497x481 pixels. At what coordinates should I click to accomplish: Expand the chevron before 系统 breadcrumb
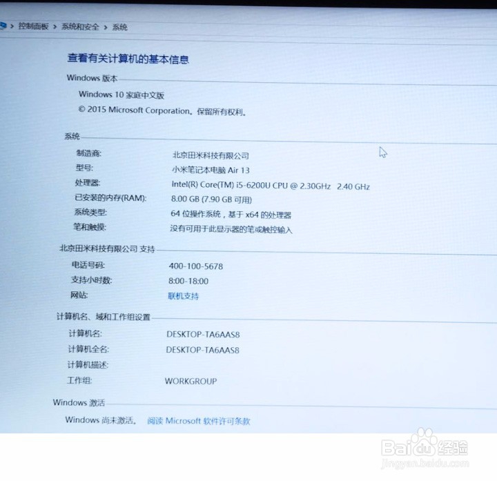(x=106, y=27)
